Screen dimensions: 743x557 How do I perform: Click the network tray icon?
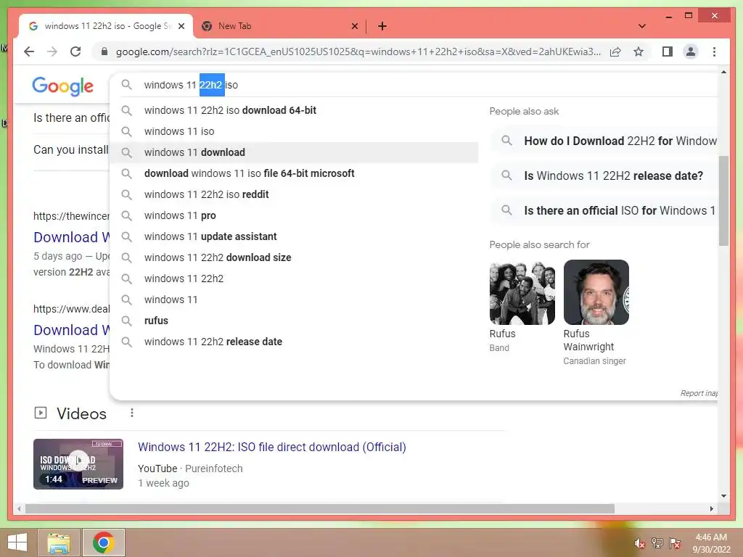pyautogui.click(x=657, y=542)
